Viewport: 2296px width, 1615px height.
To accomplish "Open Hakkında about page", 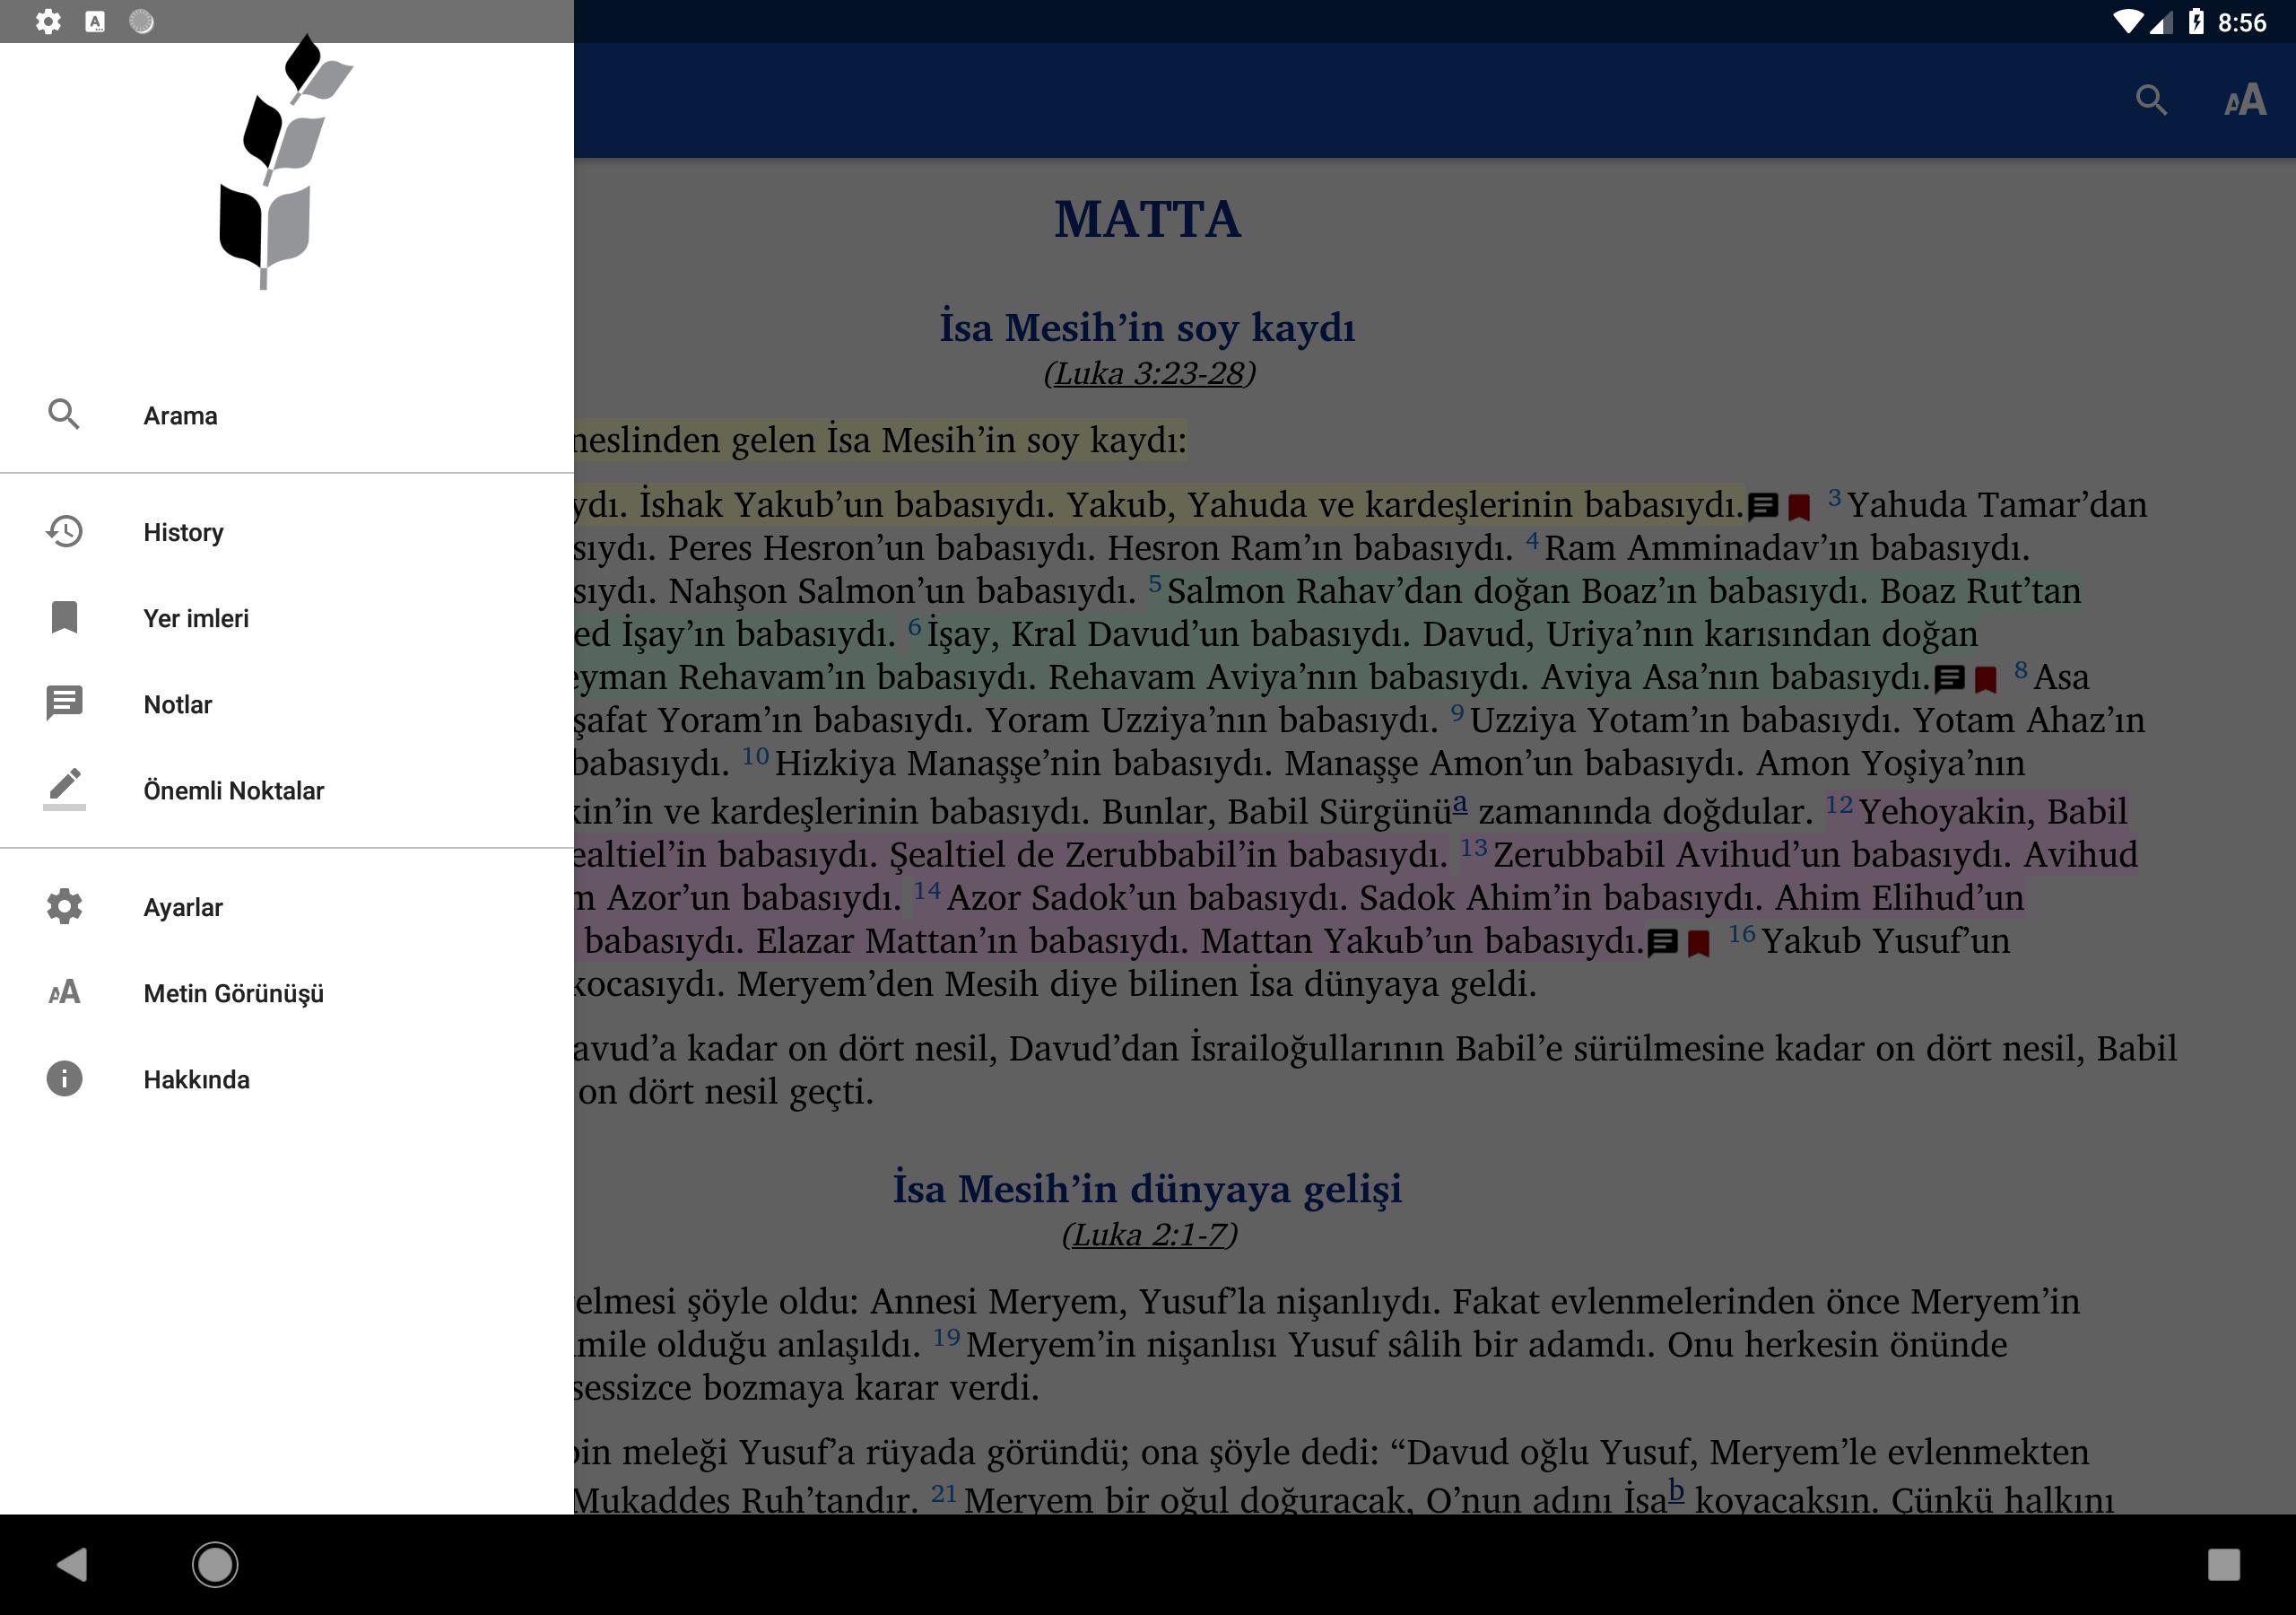I will (x=287, y=1079).
